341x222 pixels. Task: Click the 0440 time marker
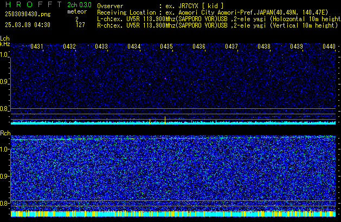click(x=329, y=47)
